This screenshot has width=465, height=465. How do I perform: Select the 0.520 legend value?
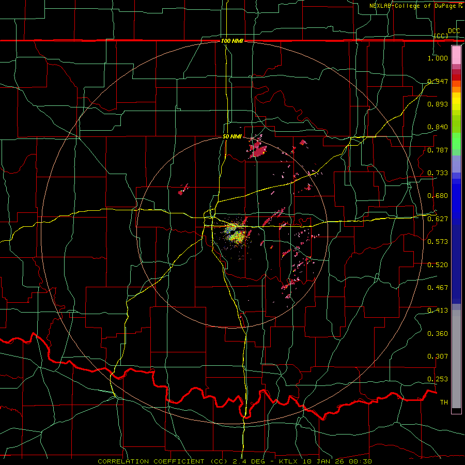pyautogui.click(x=438, y=265)
